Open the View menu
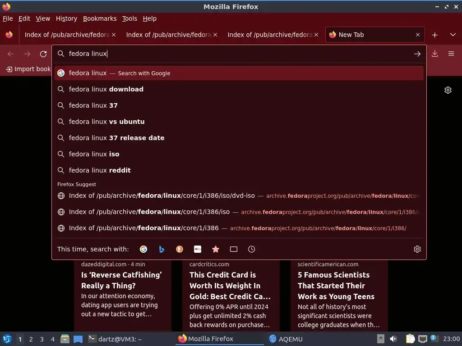The height and width of the screenshot is (346, 462). pyautogui.click(x=43, y=18)
